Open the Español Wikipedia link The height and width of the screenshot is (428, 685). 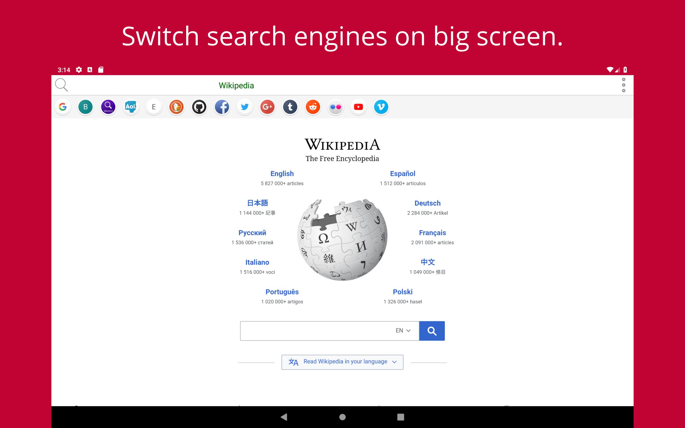coord(402,174)
